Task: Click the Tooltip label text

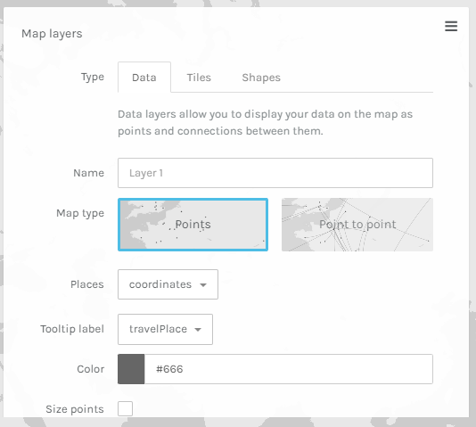Action: click(x=72, y=329)
